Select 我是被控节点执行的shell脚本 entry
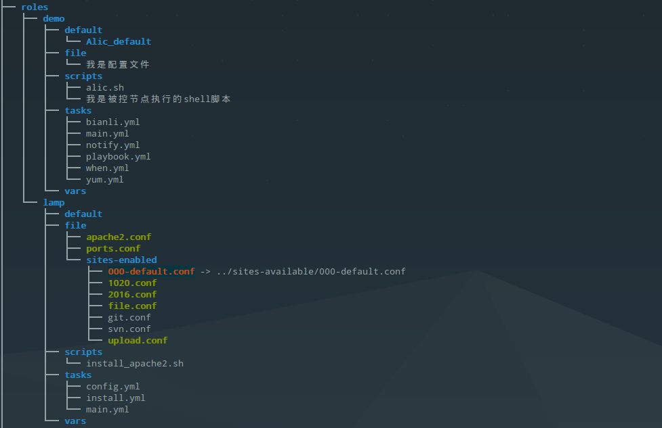 (159, 99)
